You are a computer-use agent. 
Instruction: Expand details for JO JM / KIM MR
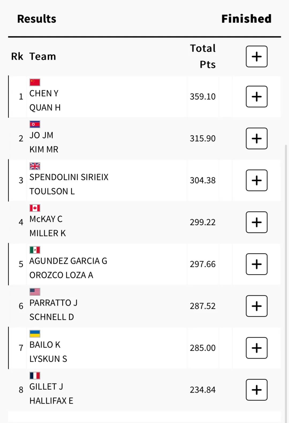click(x=257, y=138)
